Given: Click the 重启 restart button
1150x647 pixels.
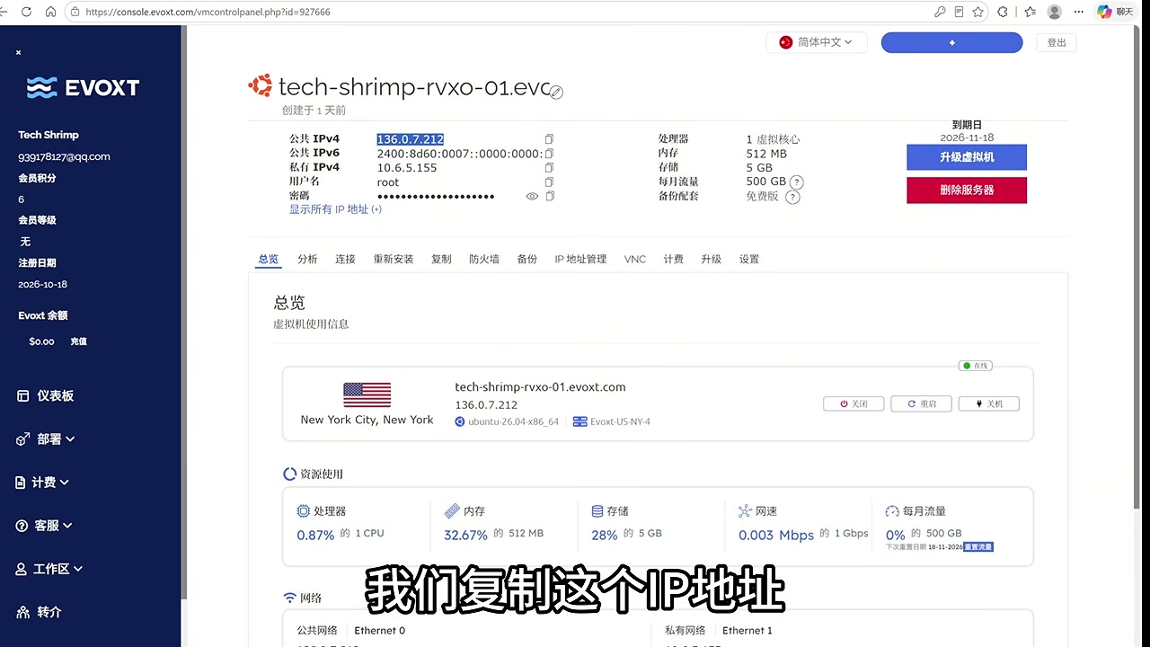Looking at the screenshot, I should [921, 404].
